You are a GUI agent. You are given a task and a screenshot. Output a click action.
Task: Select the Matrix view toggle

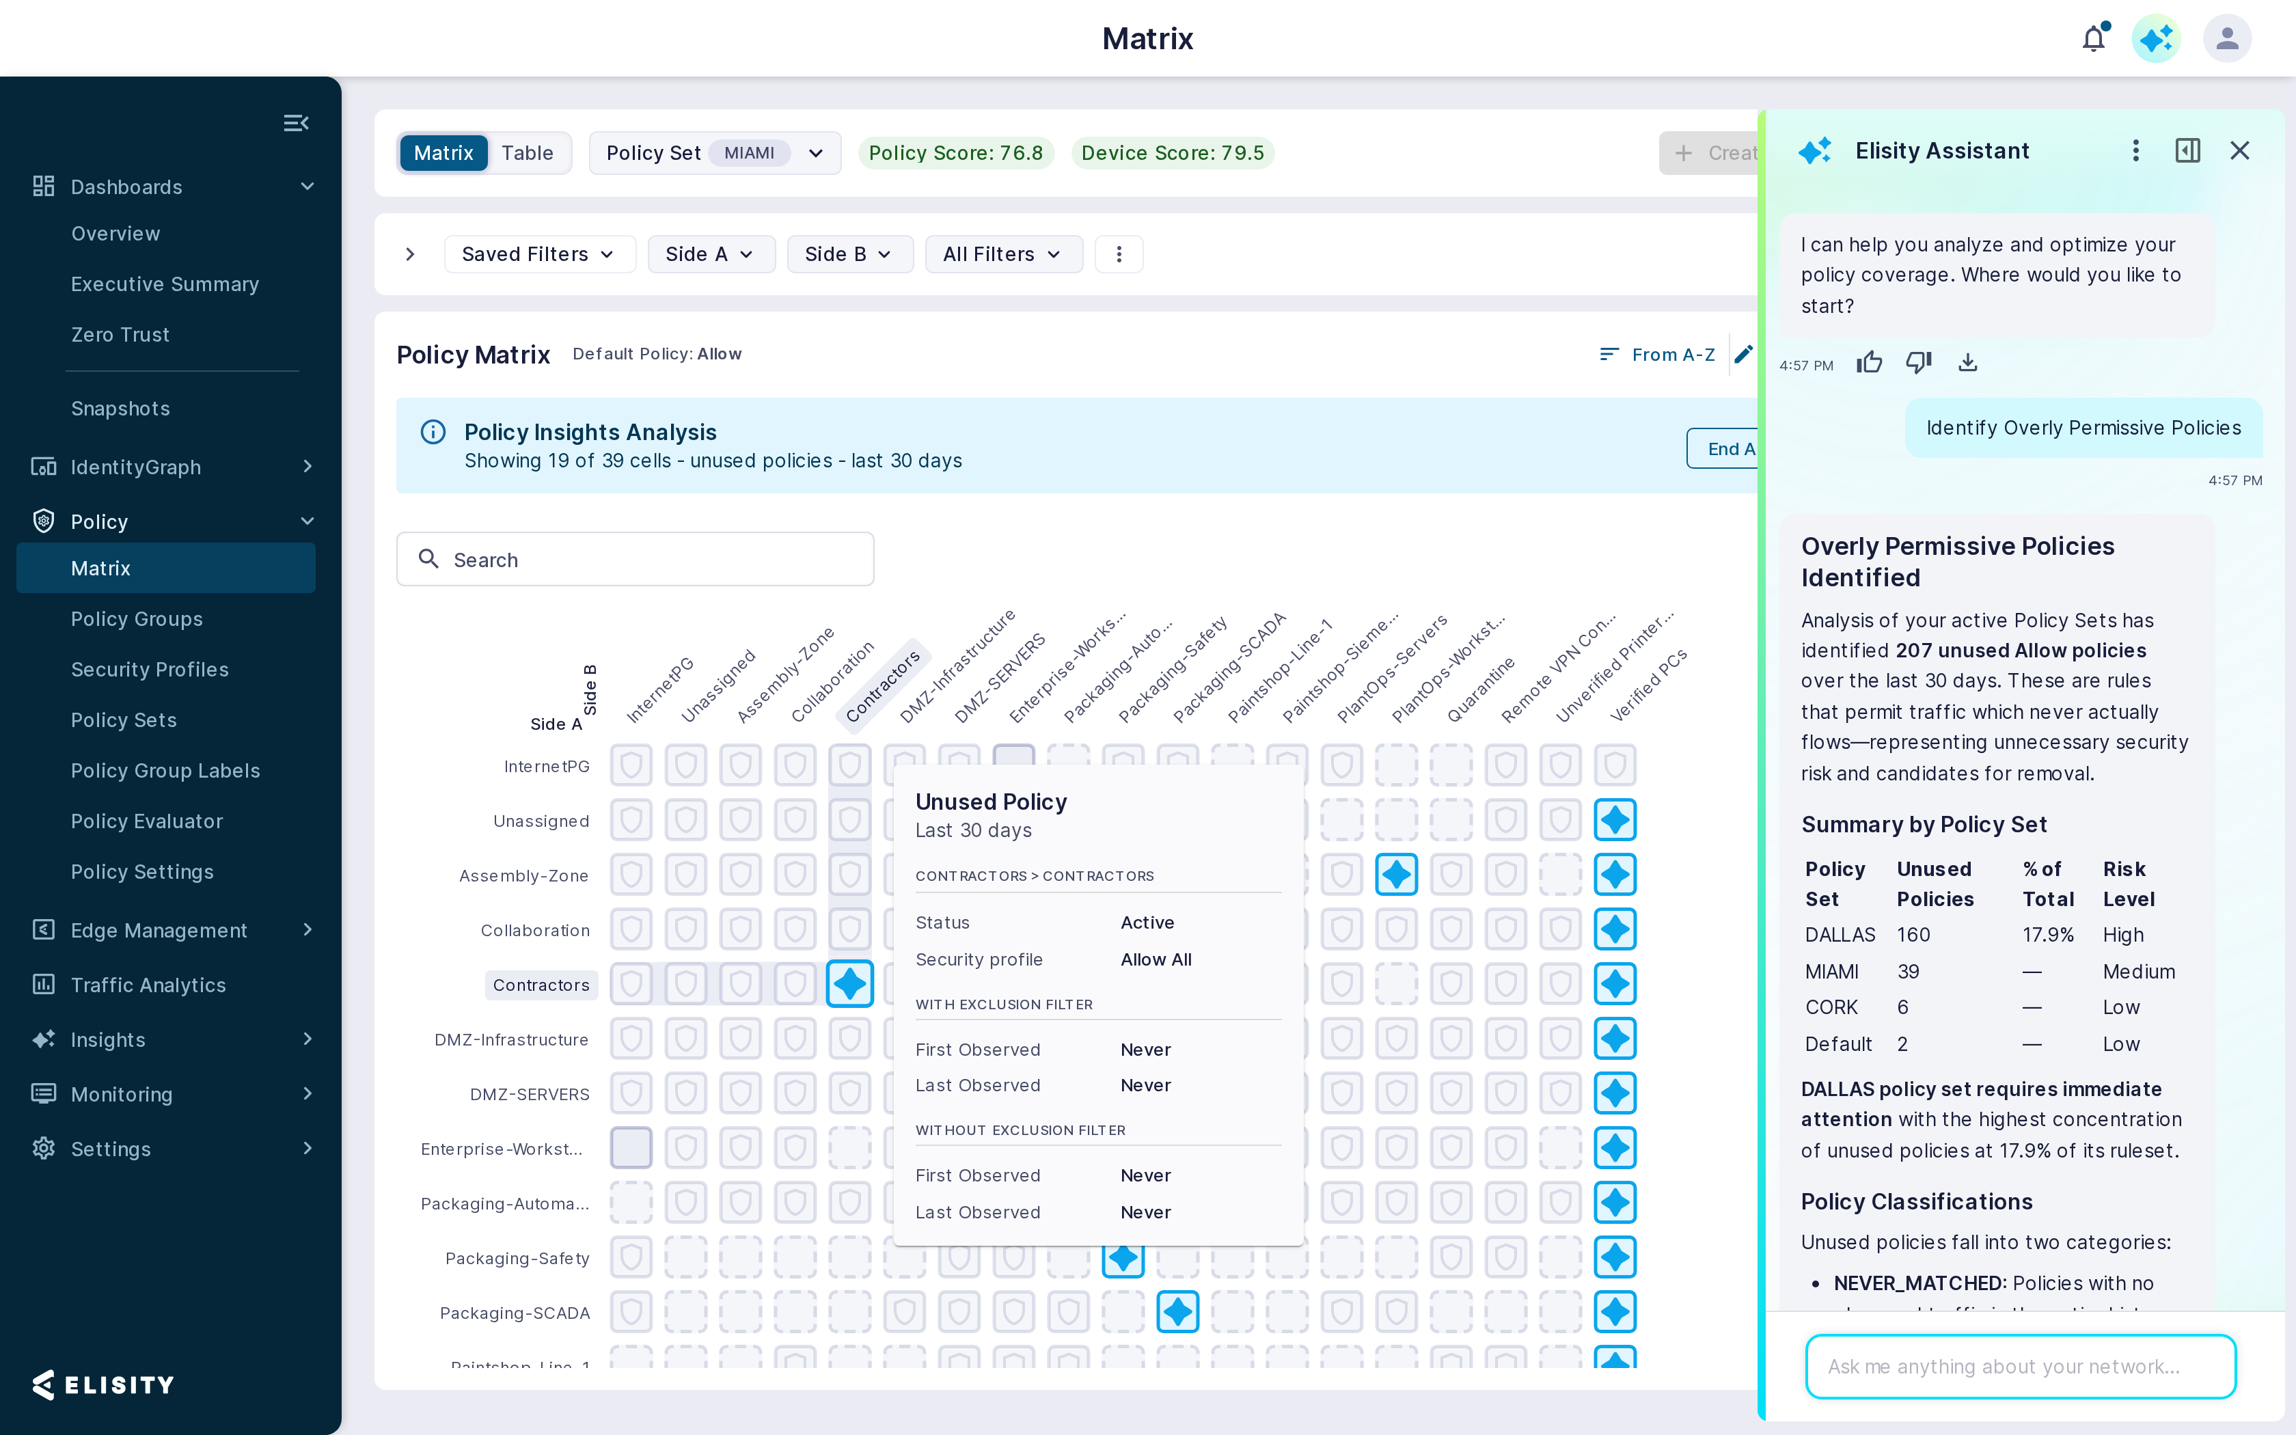click(443, 153)
